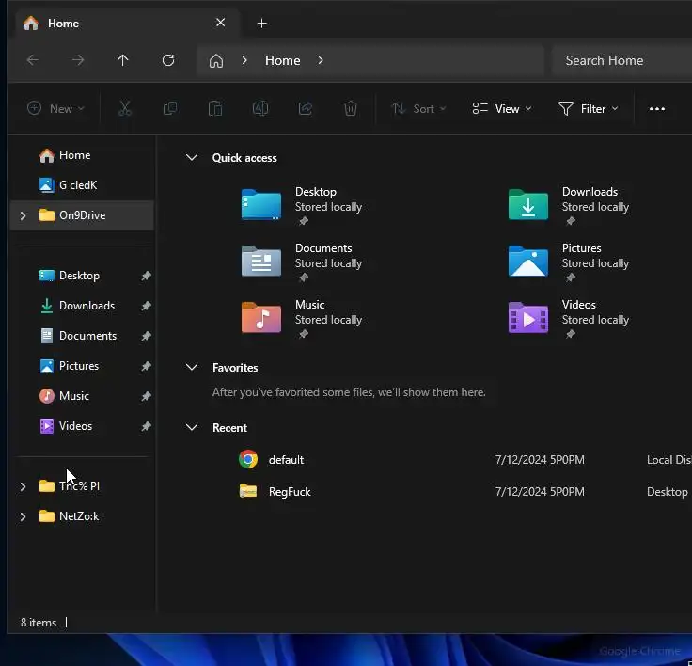Click the Delete trash icon

tap(351, 108)
